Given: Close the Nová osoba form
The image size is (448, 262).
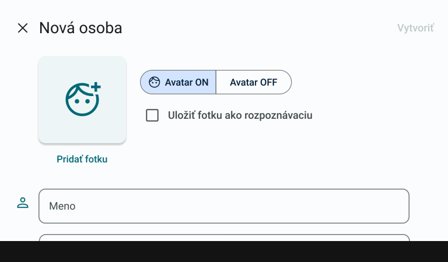Looking at the screenshot, I should (23, 28).
